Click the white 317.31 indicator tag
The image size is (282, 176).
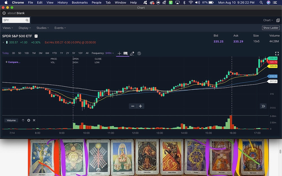pos(273,81)
